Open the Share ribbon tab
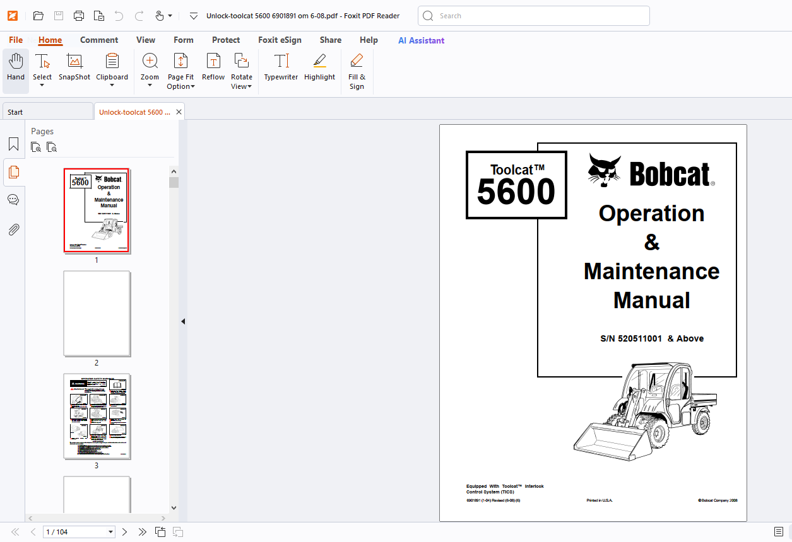The height and width of the screenshot is (542, 792). pos(331,40)
